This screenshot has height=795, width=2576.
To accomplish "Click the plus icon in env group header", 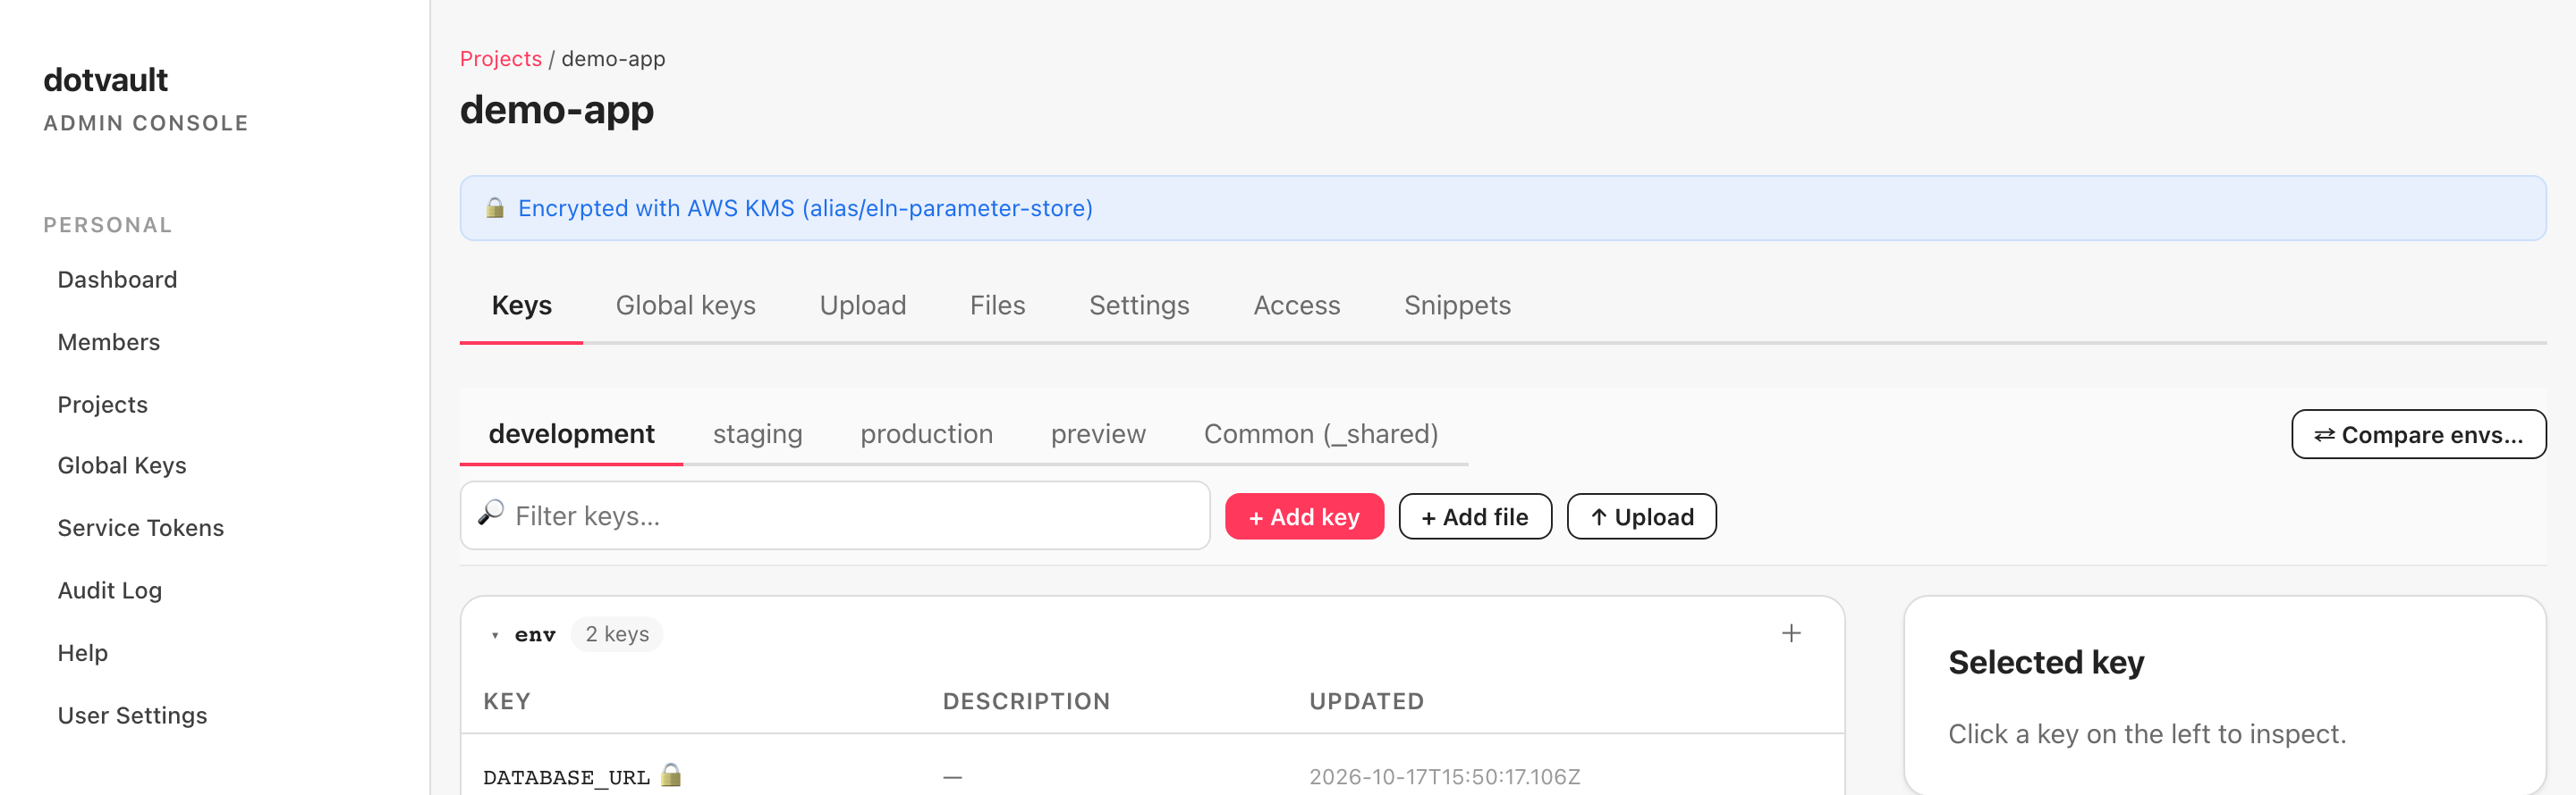I will (x=1790, y=633).
